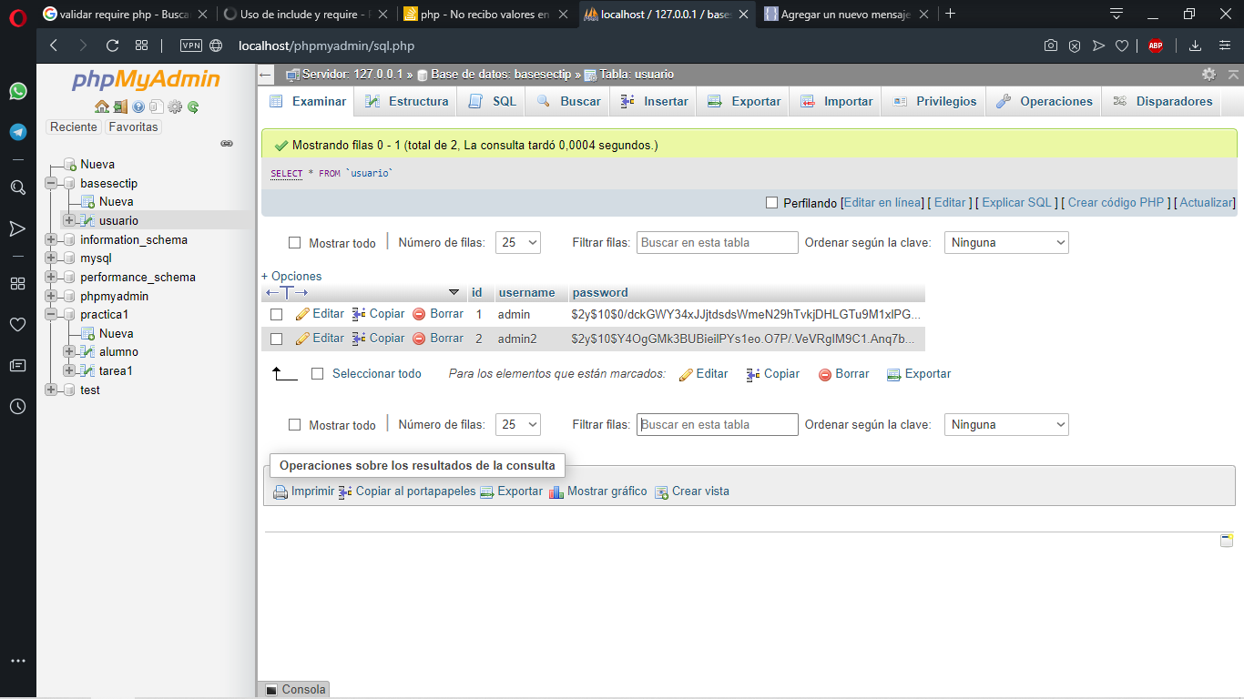The height and width of the screenshot is (699, 1244).
Task: Open phpMyAdmin documentation help icon
Action: (x=138, y=106)
